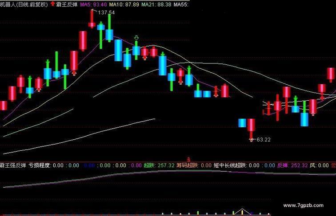The width and height of the screenshot is (336, 216).
Task: Click the MA10: 87.89 label
Action: (124, 4)
